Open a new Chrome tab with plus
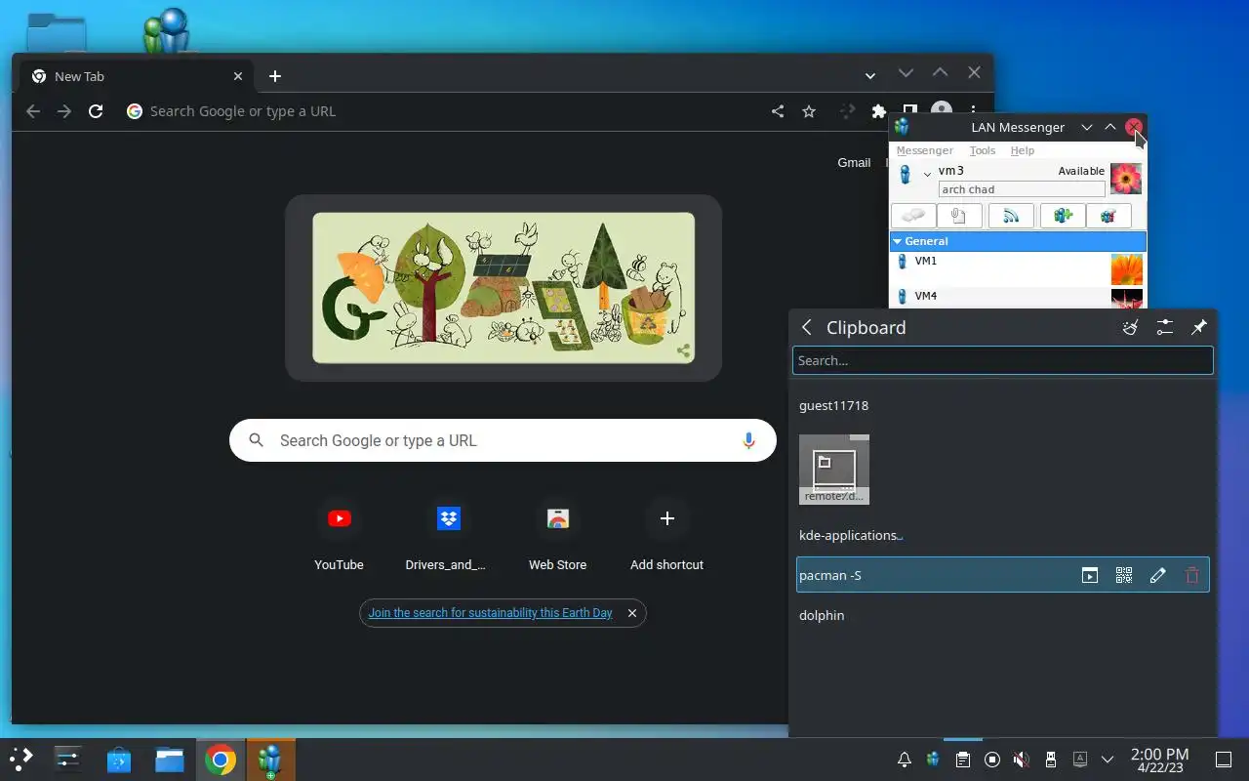 [275, 76]
